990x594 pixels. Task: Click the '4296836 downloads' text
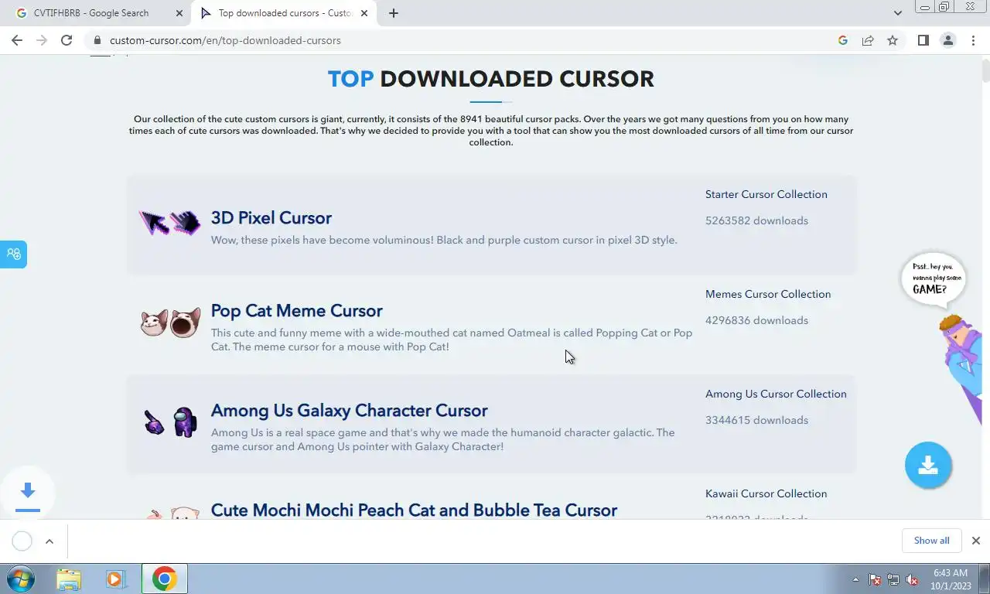[756, 320]
